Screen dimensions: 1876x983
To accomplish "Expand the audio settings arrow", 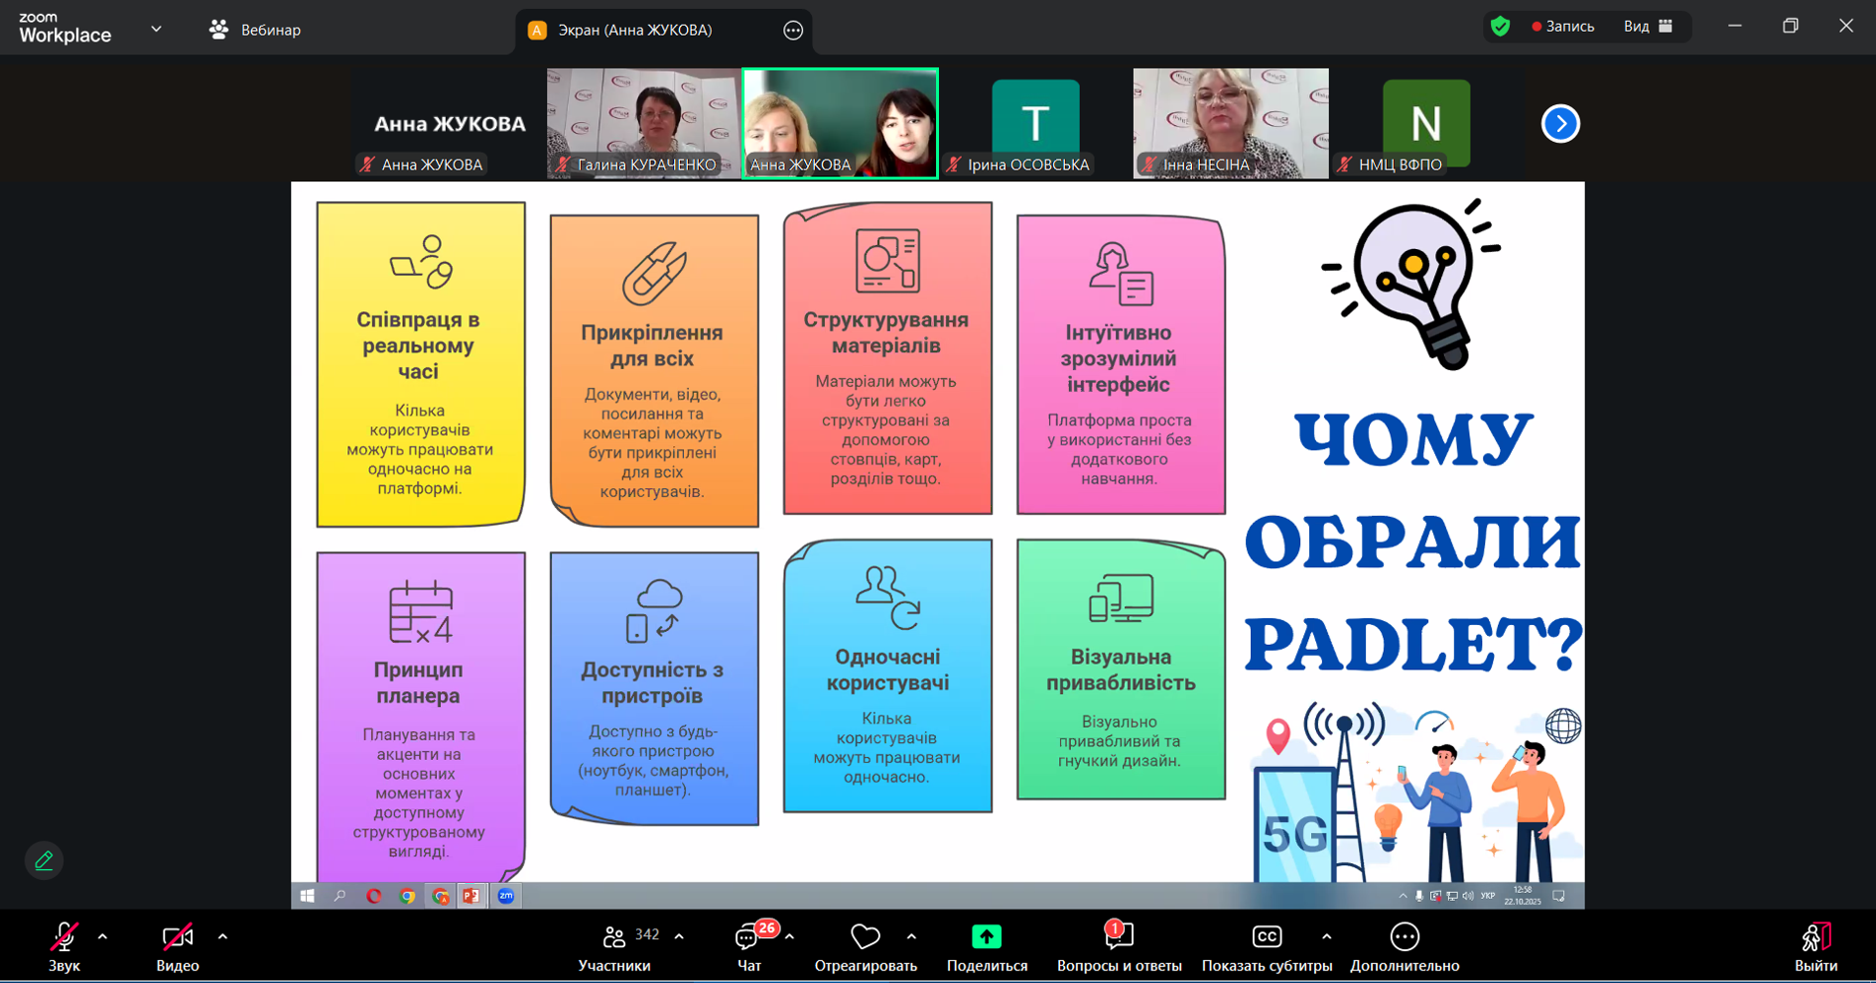I will [102, 936].
